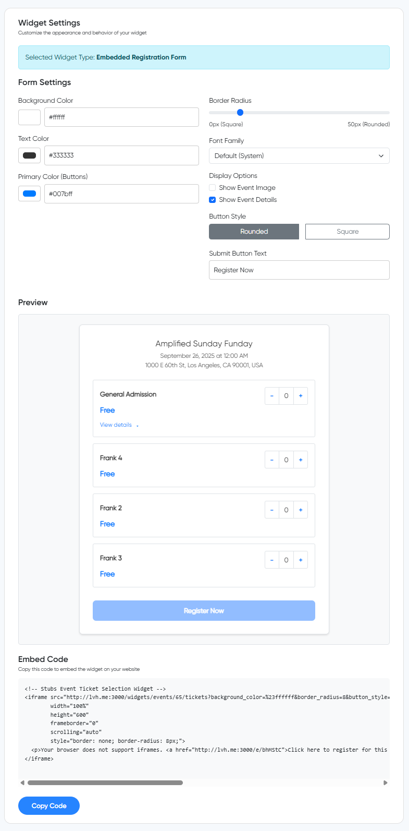Screen dimensions: 409x831
Task: Expand View details under General Admission
Action: coord(116,425)
